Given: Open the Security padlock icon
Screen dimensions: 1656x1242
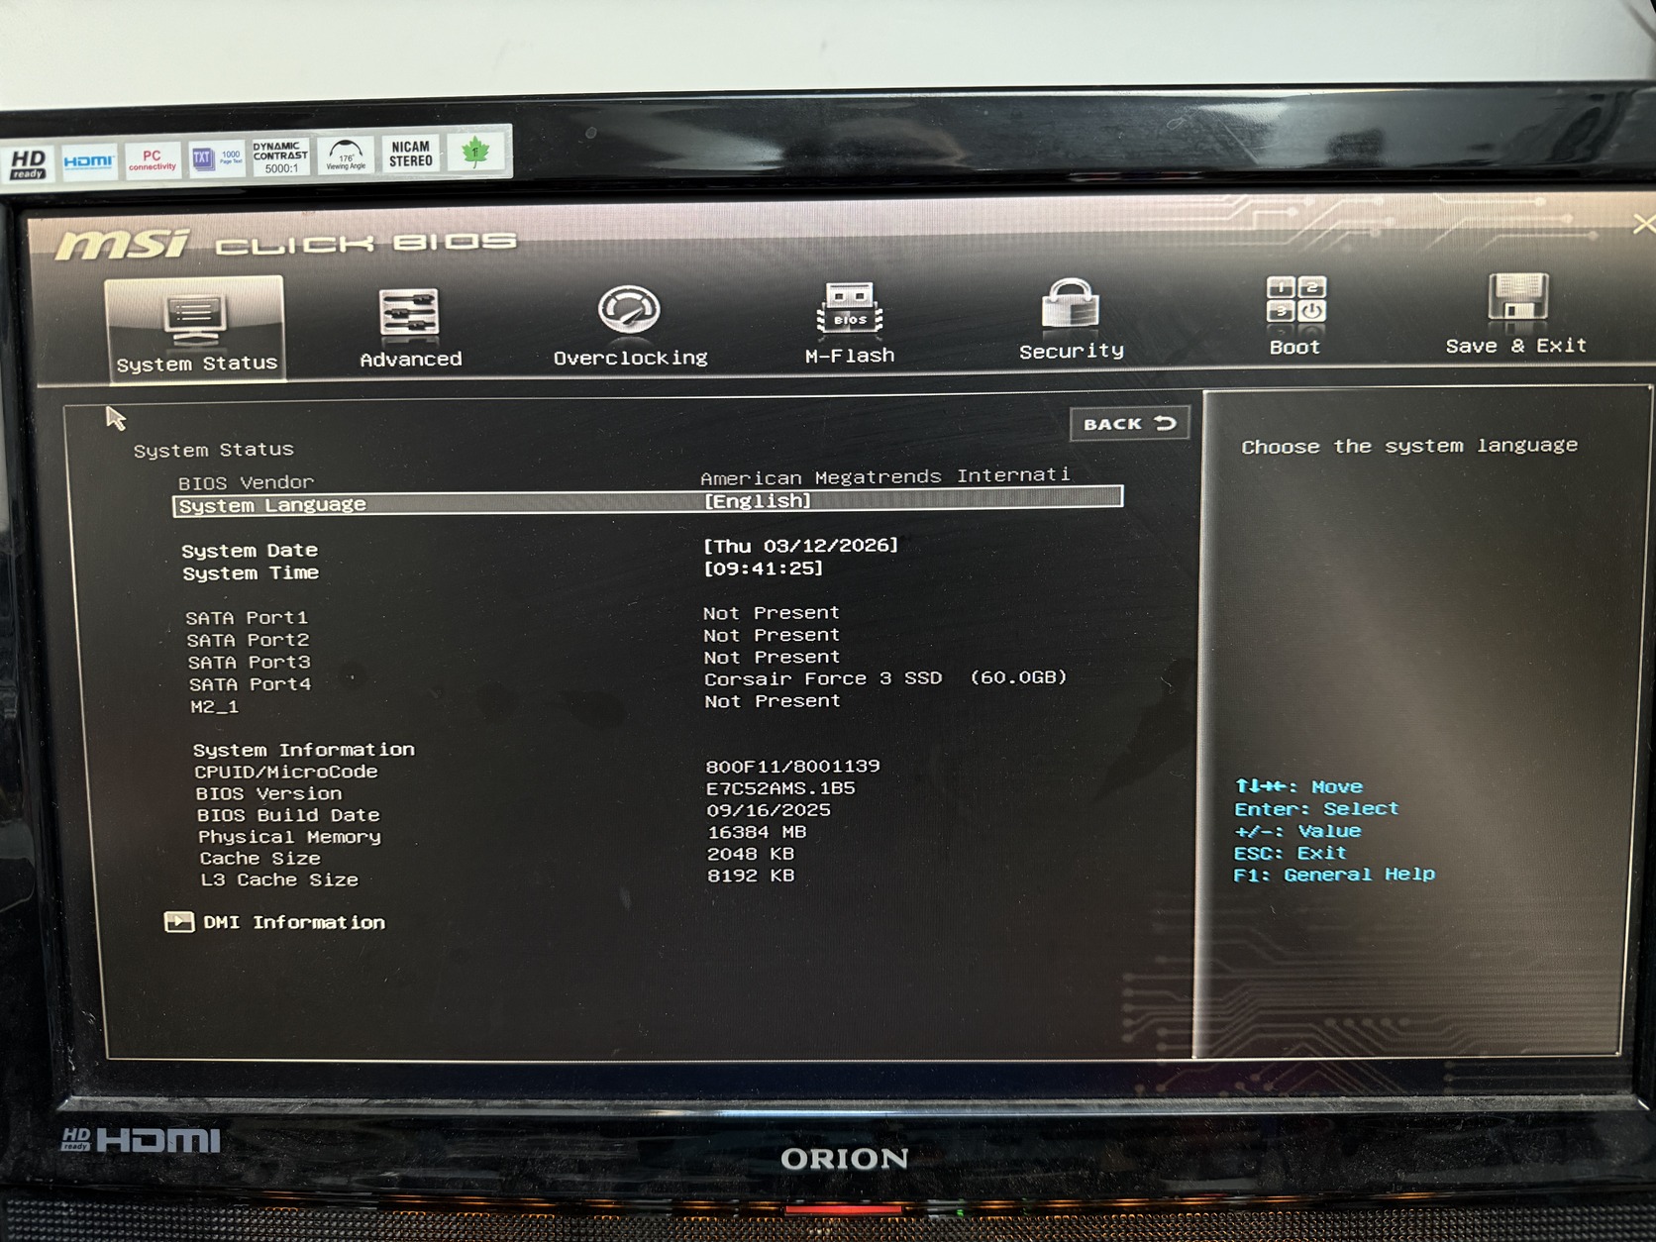Looking at the screenshot, I should pyautogui.click(x=1070, y=304).
